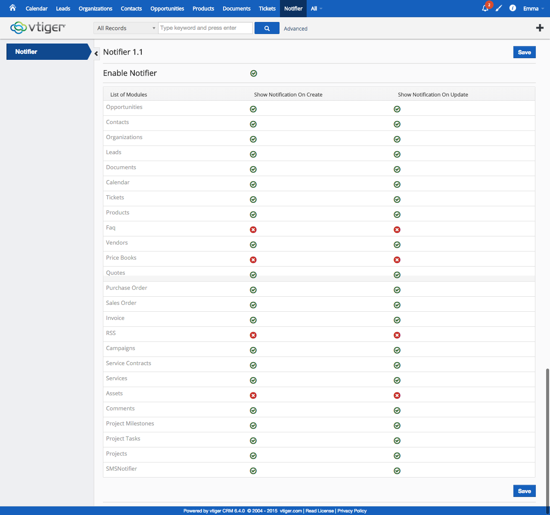Enable RSS notification on update
This screenshot has width=550, height=515.
(397, 335)
